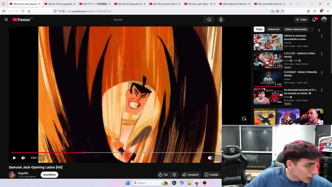Open Windows Start menu

(128, 183)
